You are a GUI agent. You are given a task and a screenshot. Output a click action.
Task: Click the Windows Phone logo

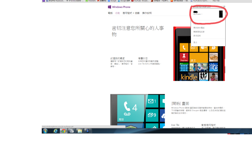[x=119, y=7]
